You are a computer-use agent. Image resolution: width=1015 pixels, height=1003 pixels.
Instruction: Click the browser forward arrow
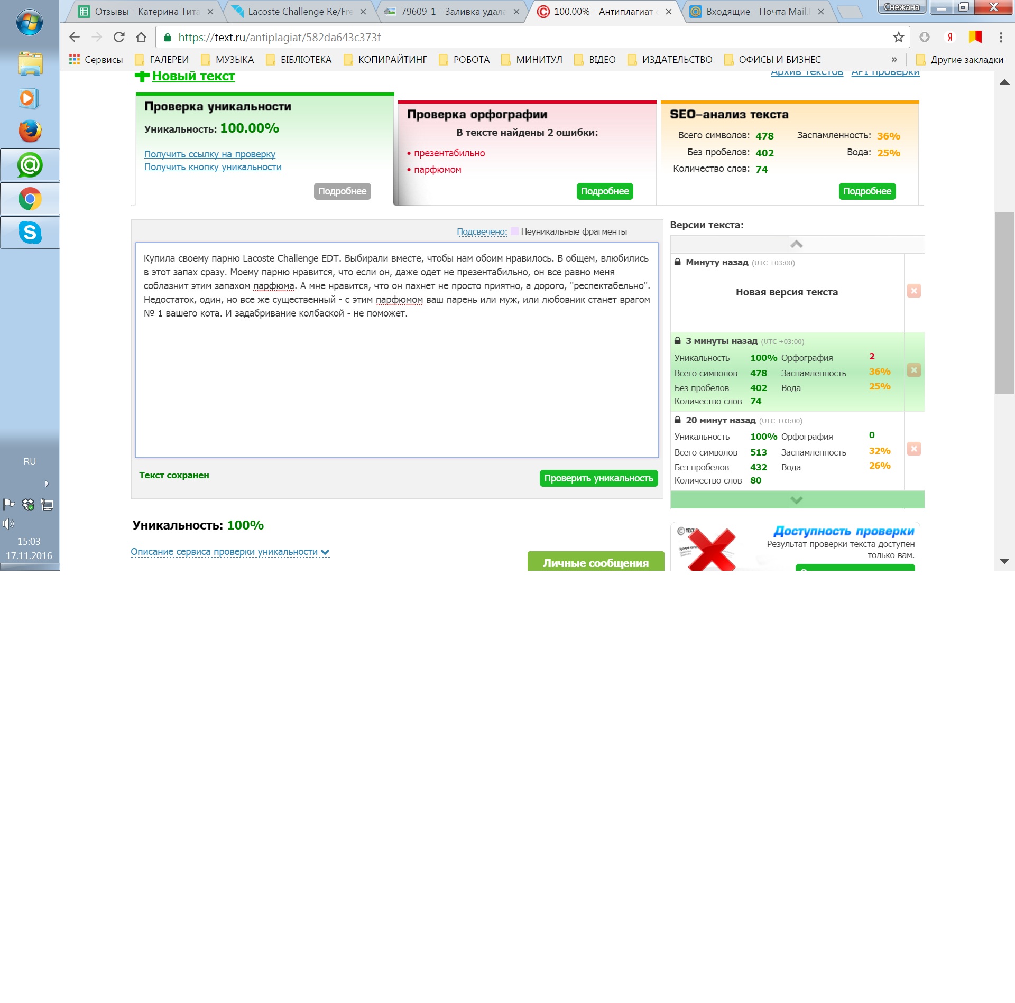97,37
